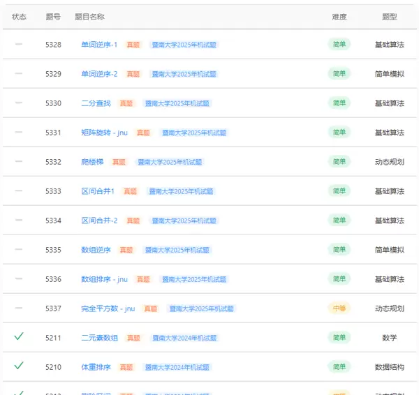Click the 动态规划 type for problem 5337
Screen dimensions: 419x395
[x=389, y=308]
